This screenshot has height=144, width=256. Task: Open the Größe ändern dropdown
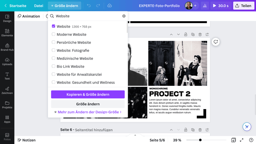[65, 6]
